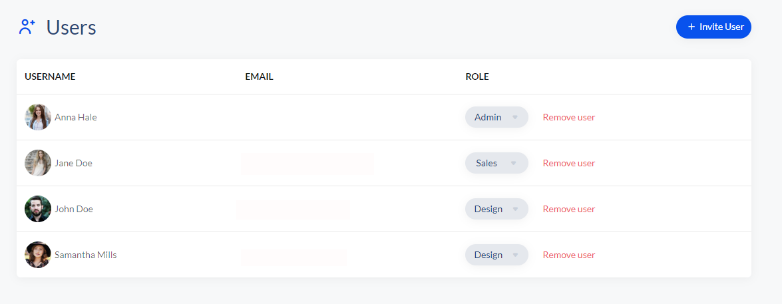
Task: Remove user Anna Hale
Action: coord(568,117)
